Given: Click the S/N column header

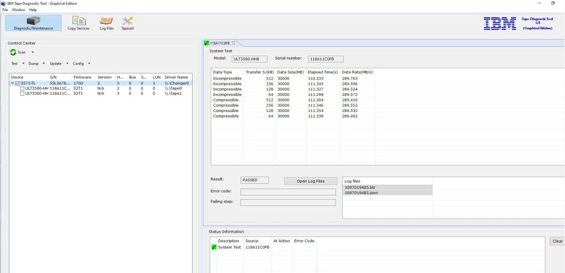Looking at the screenshot, I should click(60, 77).
